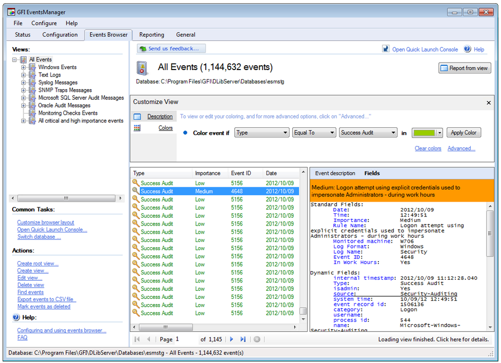Click the SNMP Traps Messages view icon
Viewport: 501px width, 363px height.
32,90
